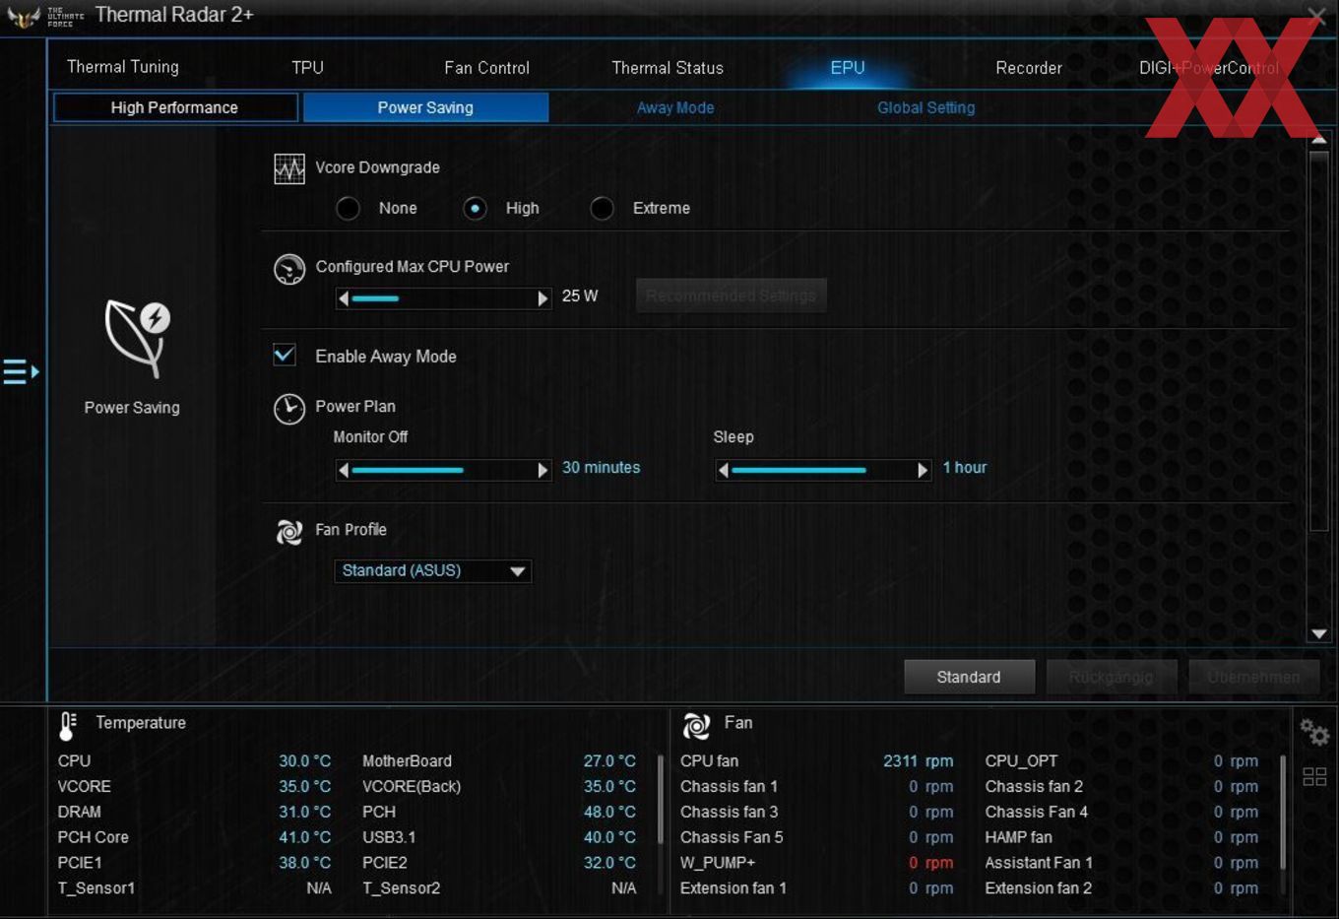The image size is (1339, 919).
Task: Click the Standard button
Action: pyautogui.click(x=969, y=677)
